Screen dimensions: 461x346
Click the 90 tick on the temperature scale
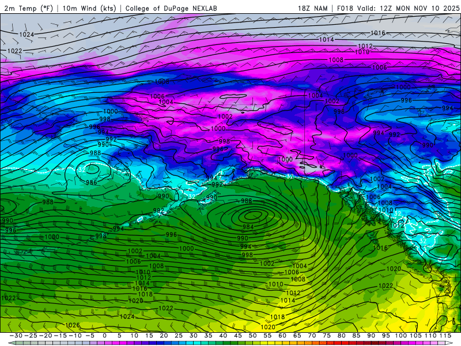pos(371,336)
